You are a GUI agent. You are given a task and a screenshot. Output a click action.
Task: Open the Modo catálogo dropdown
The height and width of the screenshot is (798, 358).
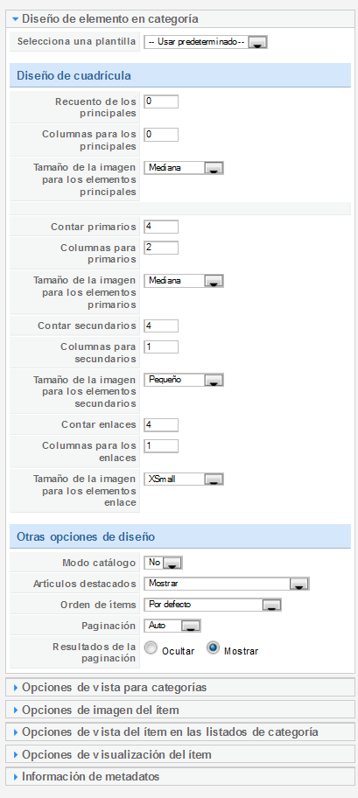[x=164, y=563]
